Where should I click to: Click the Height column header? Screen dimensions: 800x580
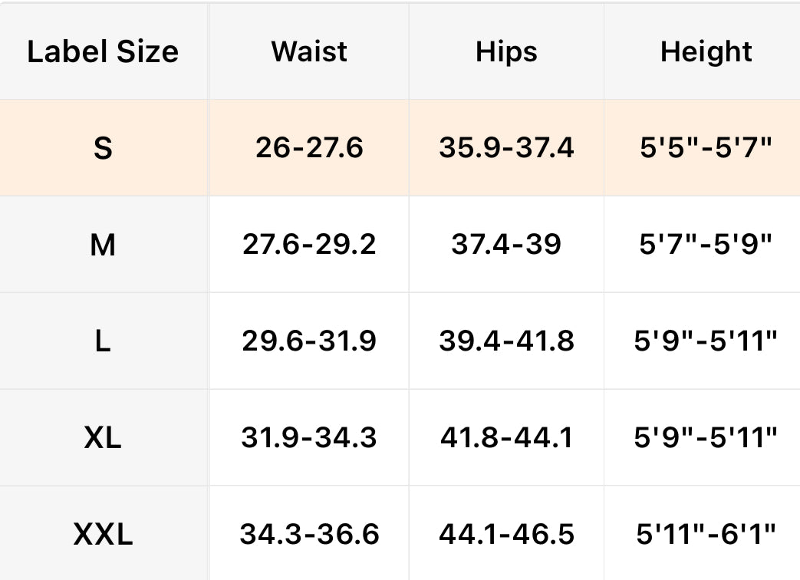pyautogui.click(x=706, y=52)
